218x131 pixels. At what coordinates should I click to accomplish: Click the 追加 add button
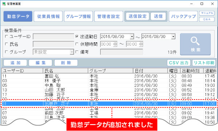(x=15, y=63)
